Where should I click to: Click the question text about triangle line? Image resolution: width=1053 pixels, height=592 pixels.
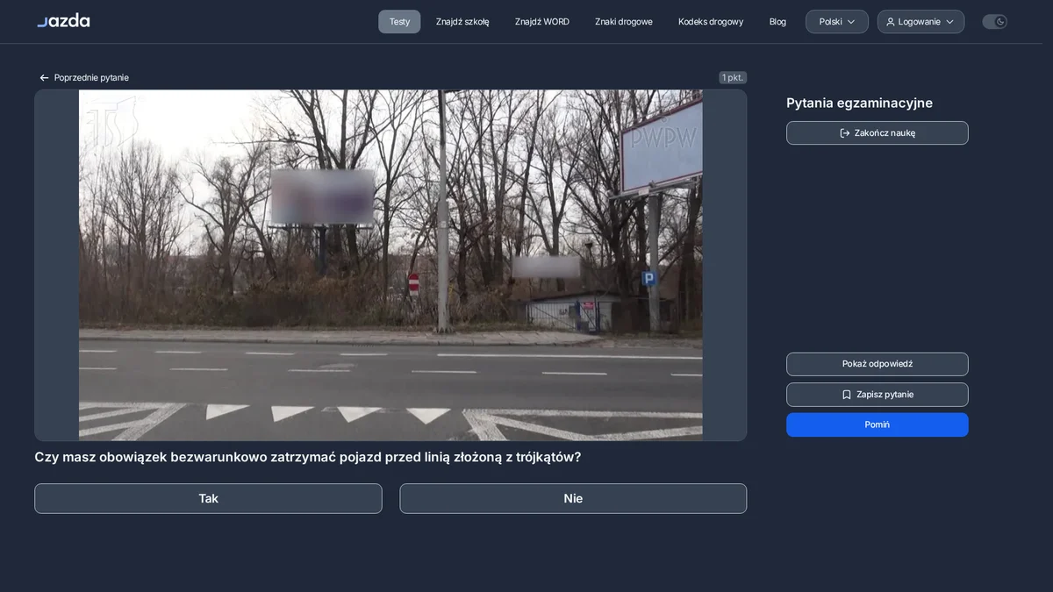[x=308, y=457]
